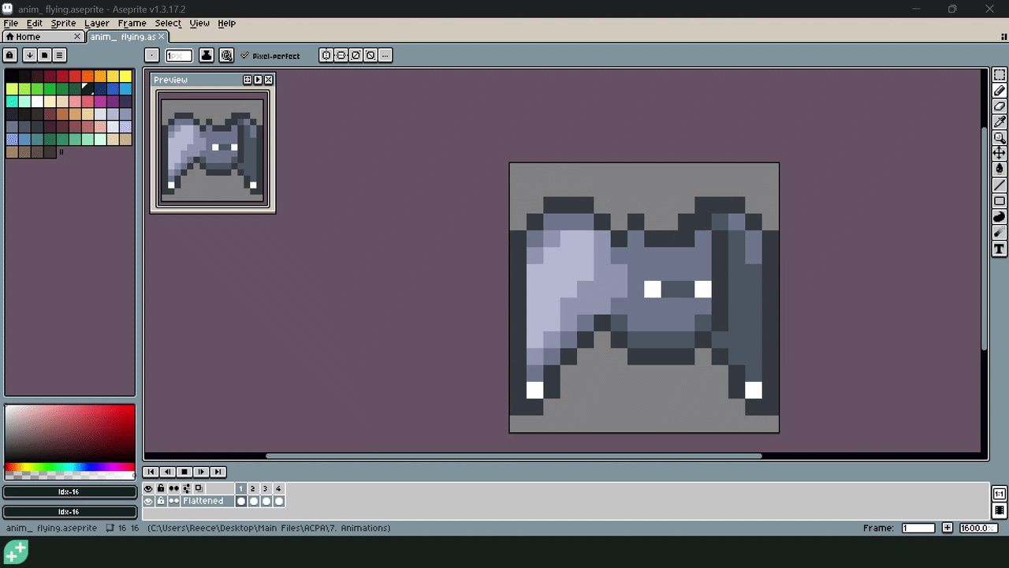Screen dimensions: 1009x568
Task: Select the Paint Bucket tool
Action: pyautogui.click(x=1000, y=169)
